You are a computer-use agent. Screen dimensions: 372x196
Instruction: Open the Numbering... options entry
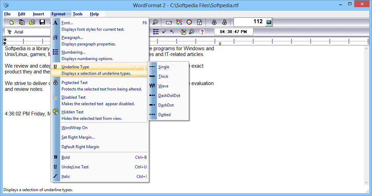[x=100, y=55]
